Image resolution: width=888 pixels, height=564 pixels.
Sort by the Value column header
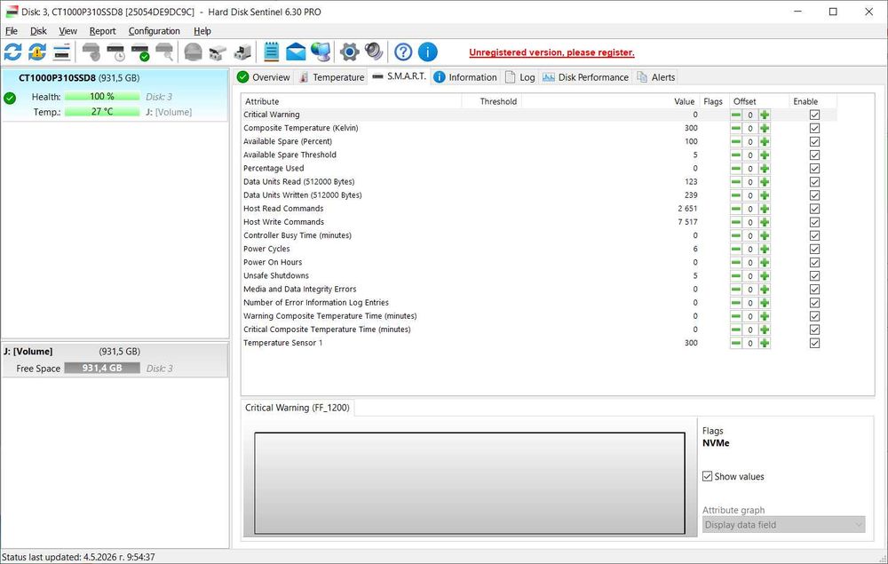(x=610, y=101)
